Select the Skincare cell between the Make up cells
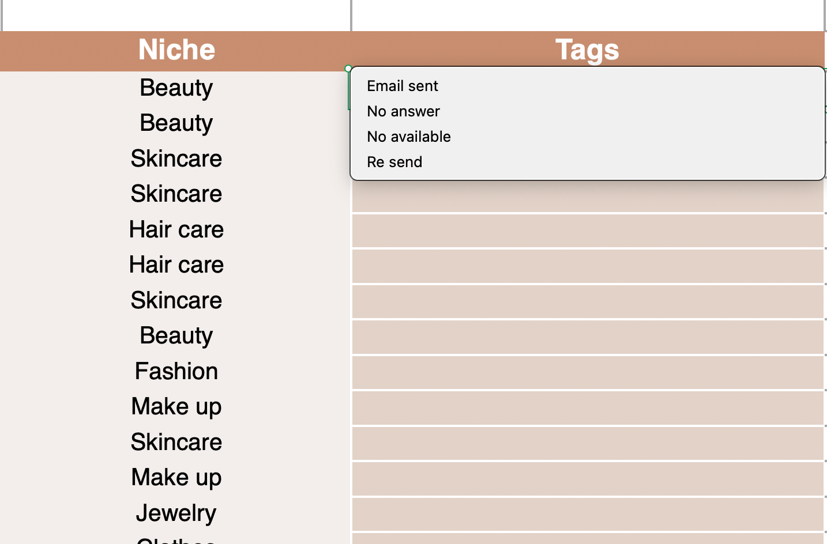 pyautogui.click(x=176, y=443)
